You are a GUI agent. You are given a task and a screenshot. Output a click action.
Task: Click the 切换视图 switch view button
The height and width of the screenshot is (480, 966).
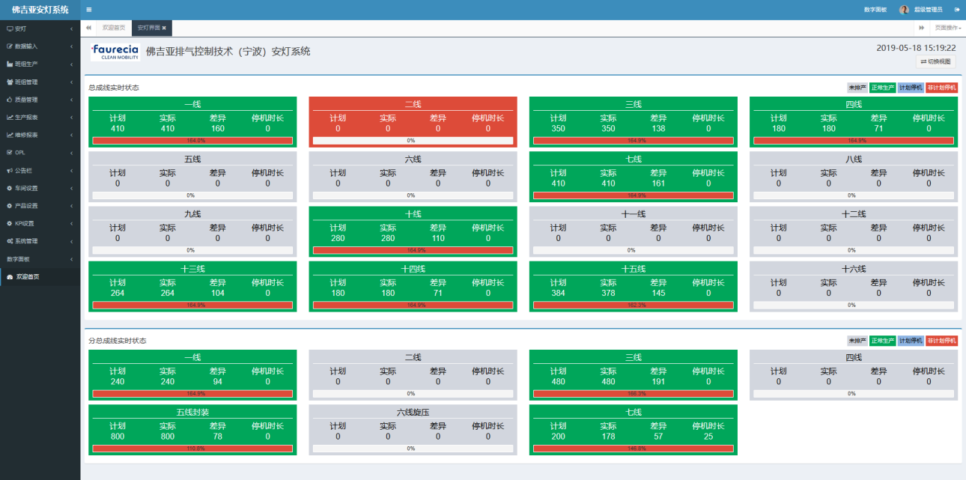tap(936, 61)
